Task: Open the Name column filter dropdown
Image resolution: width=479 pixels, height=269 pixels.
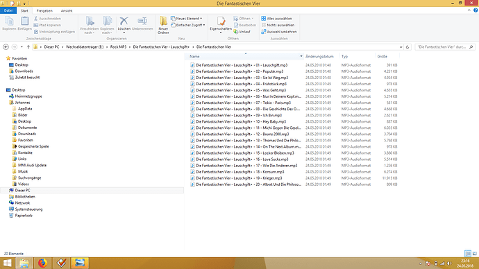Action: pos(301,56)
